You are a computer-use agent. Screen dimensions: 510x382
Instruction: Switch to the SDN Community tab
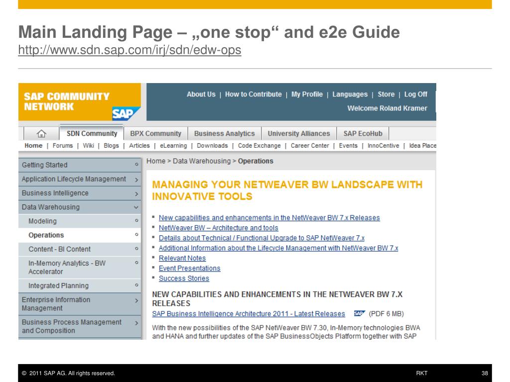click(x=92, y=133)
